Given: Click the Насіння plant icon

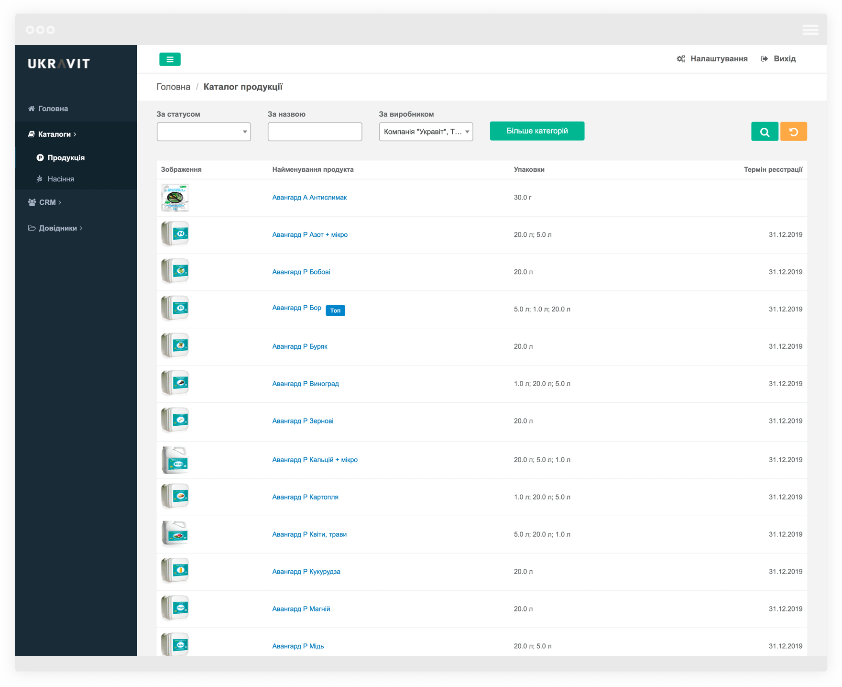Looking at the screenshot, I should click(40, 179).
